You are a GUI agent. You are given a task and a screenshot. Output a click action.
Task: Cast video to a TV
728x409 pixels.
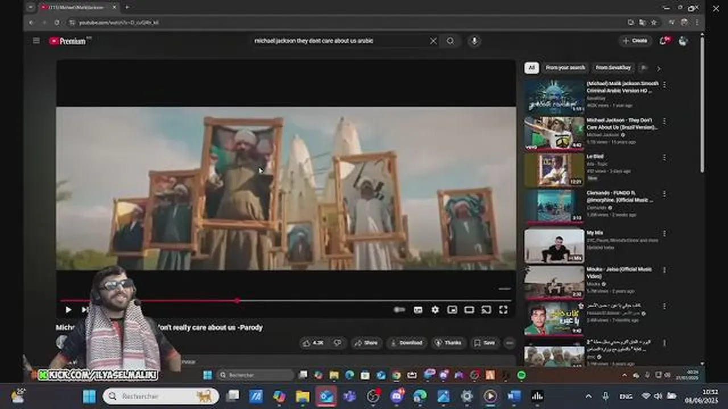(x=486, y=310)
